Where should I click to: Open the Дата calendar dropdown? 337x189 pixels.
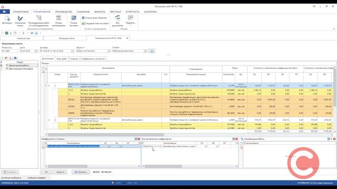36,51
